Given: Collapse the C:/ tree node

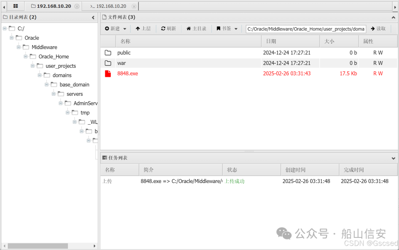Looking at the screenshot, I should point(4,28).
